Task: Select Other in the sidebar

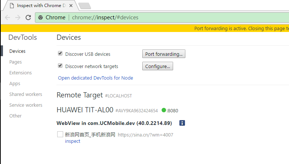Action: click(x=16, y=116)
